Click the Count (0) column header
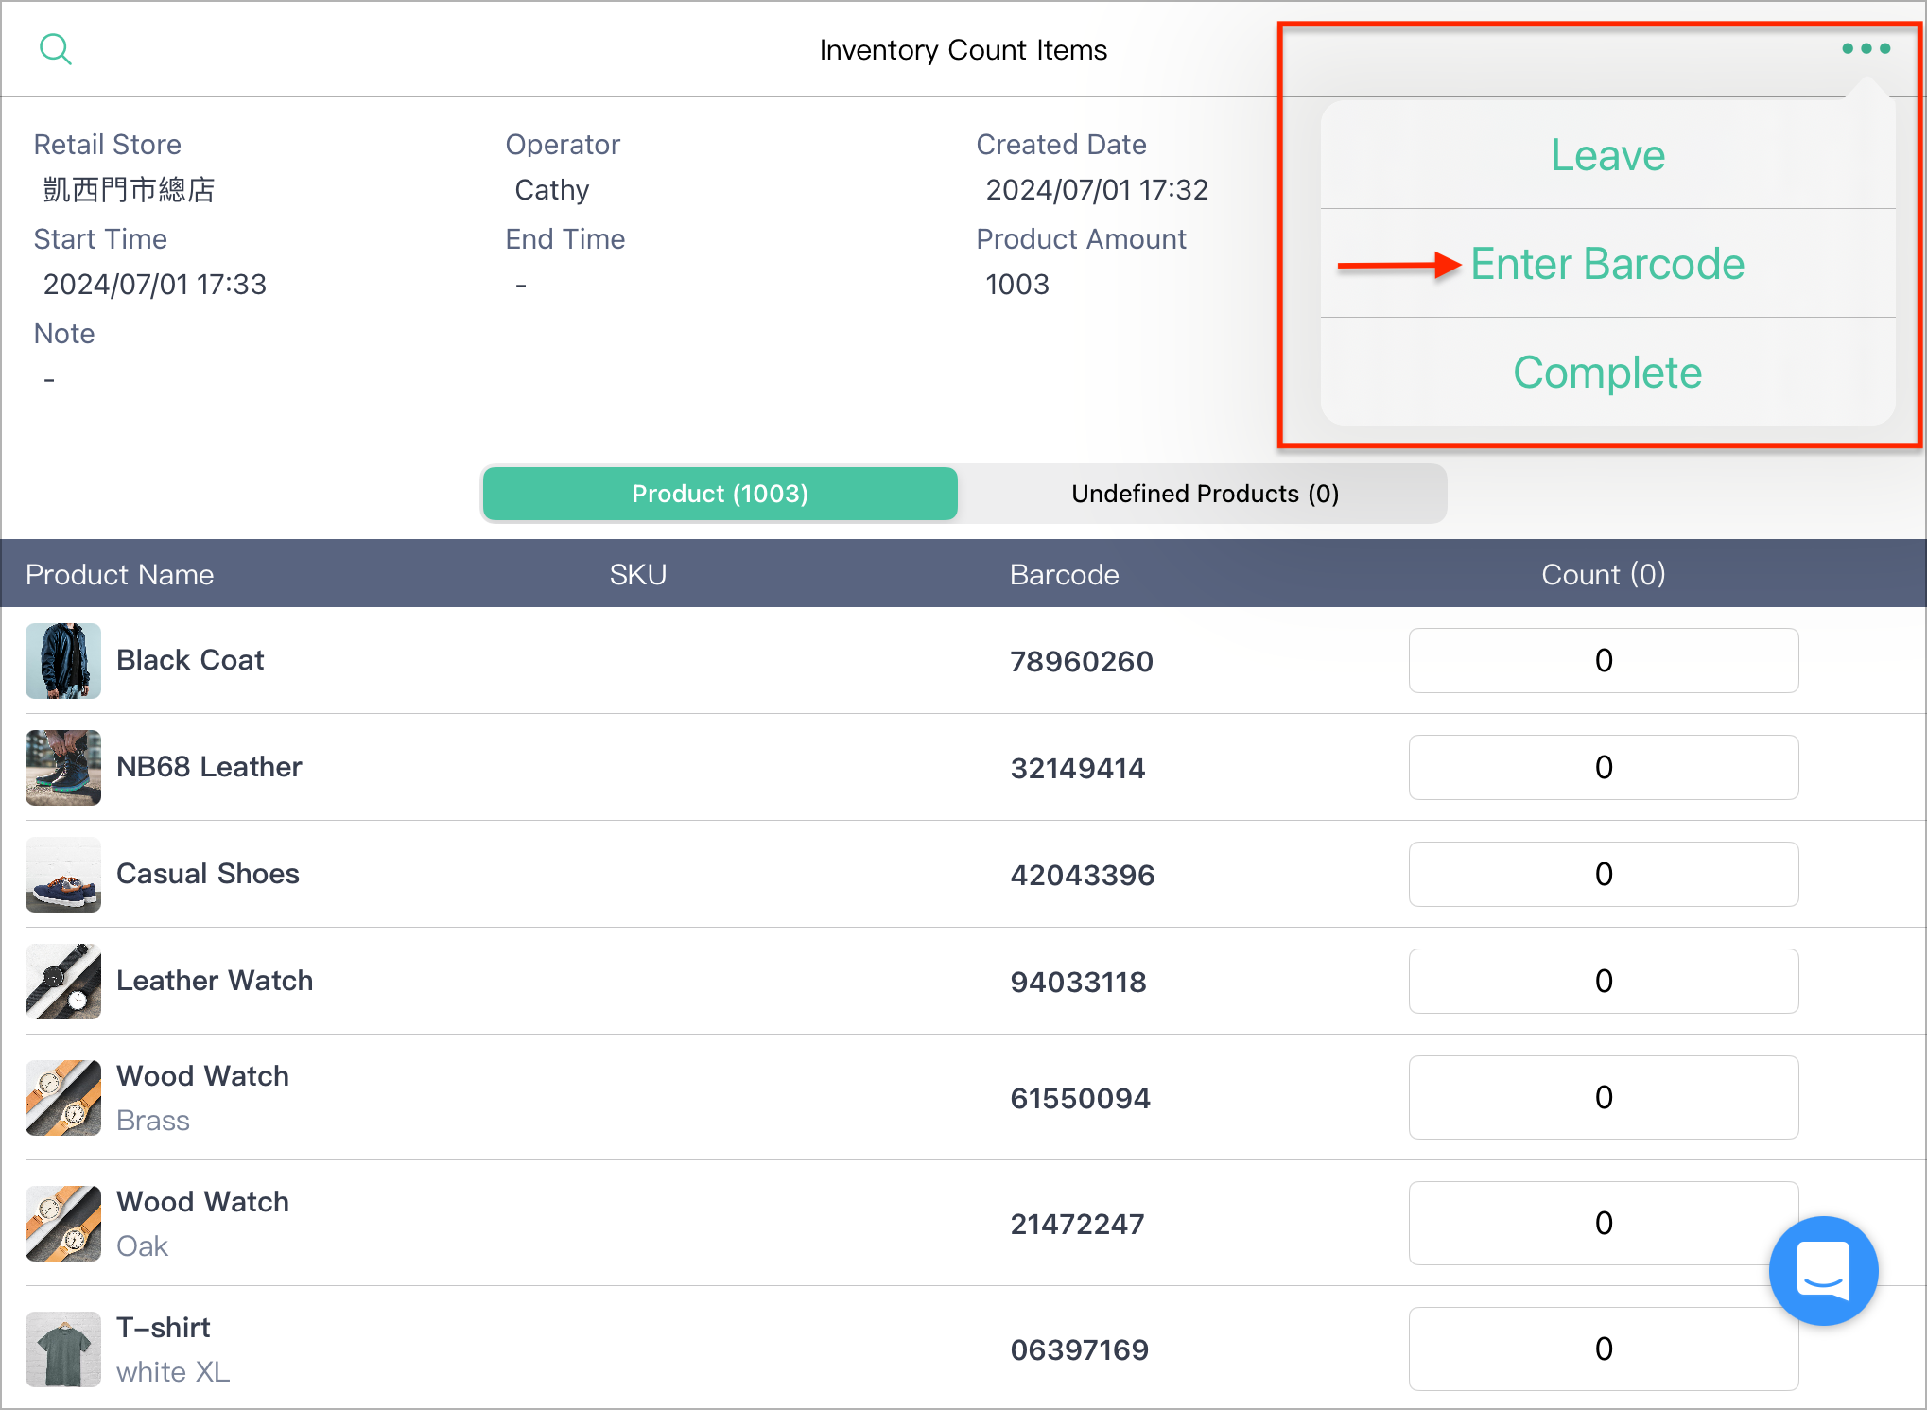This screenshot has width=1927, height=1410. coord(1604,574)
